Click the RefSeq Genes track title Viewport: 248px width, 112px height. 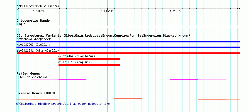point(28,74)
